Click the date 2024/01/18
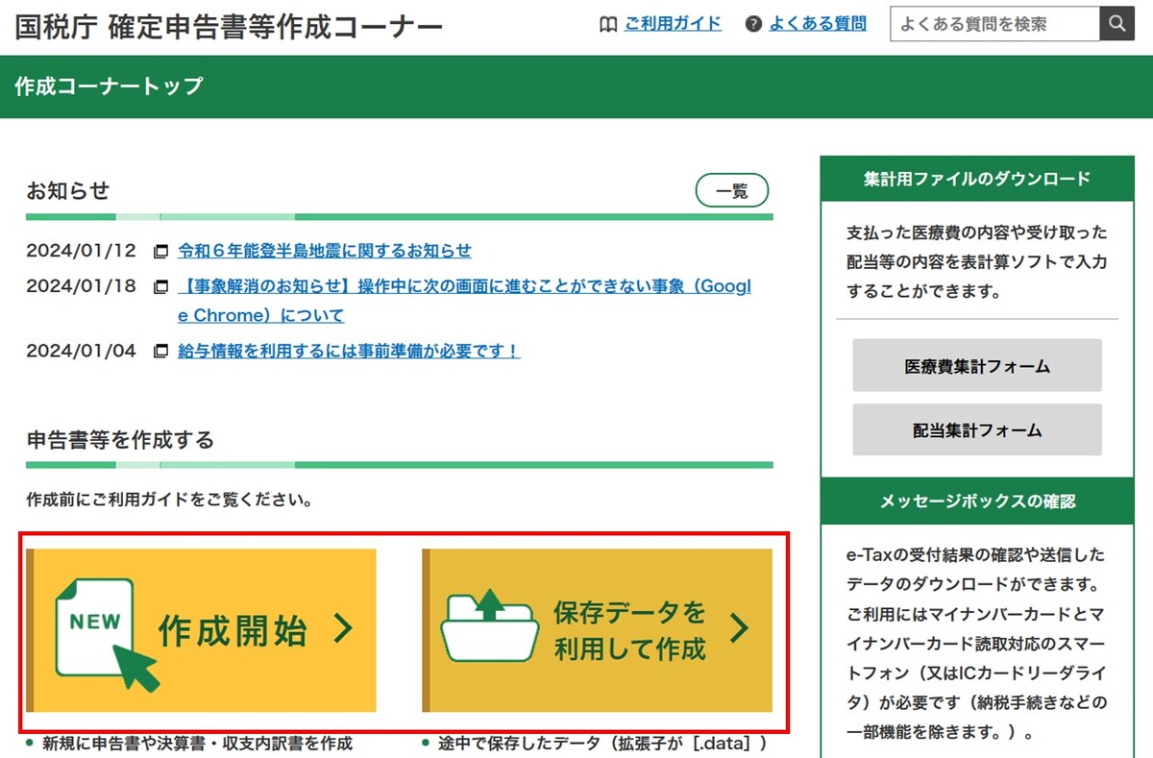The height and width of the screenshot is (758, 1153). point(82,285)
